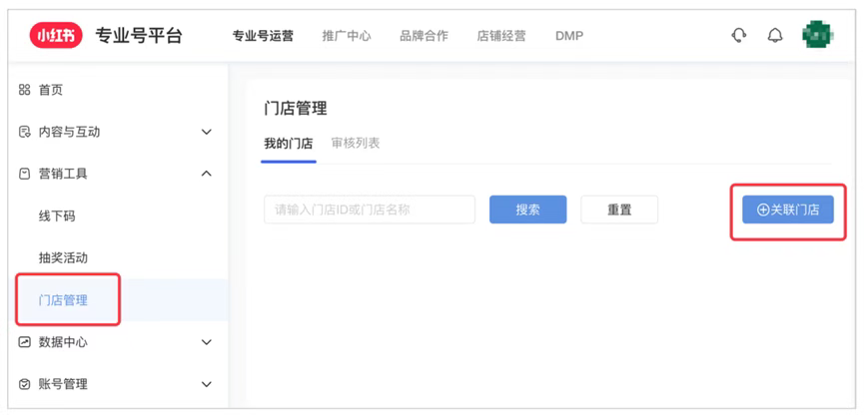The image size is (864, 415).
Task: Open customer service headset icon
Action: [x=739, y=36]
